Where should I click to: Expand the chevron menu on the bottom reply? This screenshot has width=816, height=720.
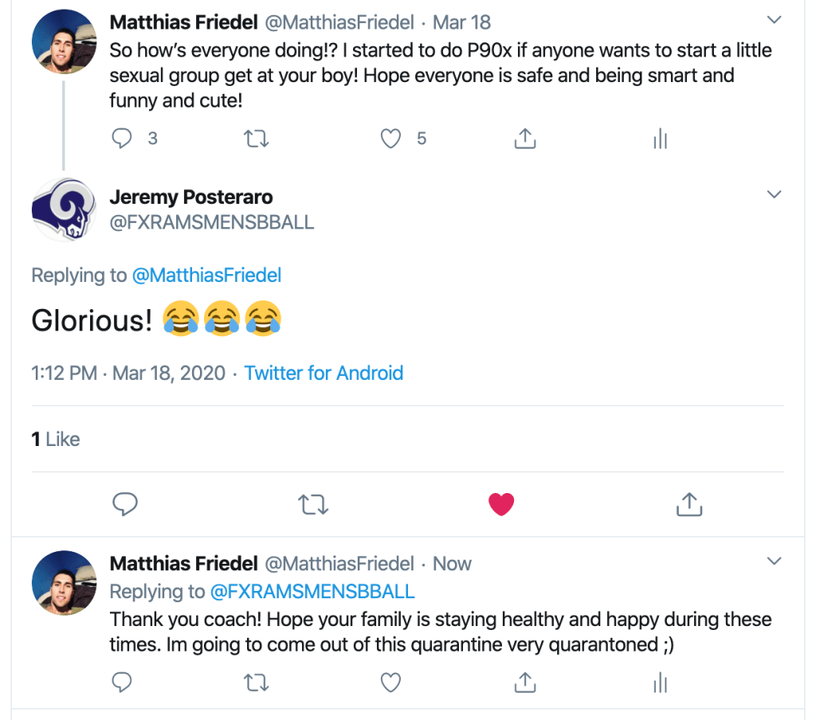coord(774,562)
